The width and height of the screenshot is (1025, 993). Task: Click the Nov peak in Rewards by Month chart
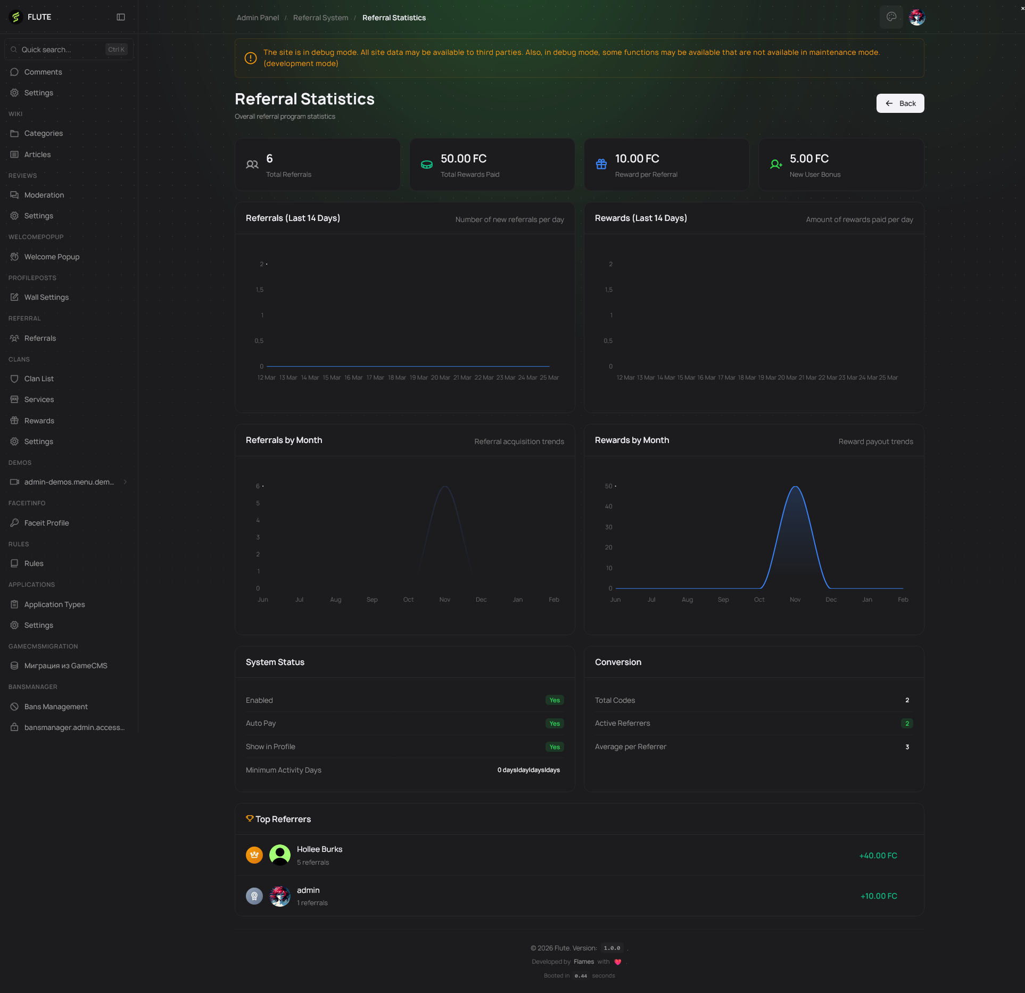pos(795,487)
